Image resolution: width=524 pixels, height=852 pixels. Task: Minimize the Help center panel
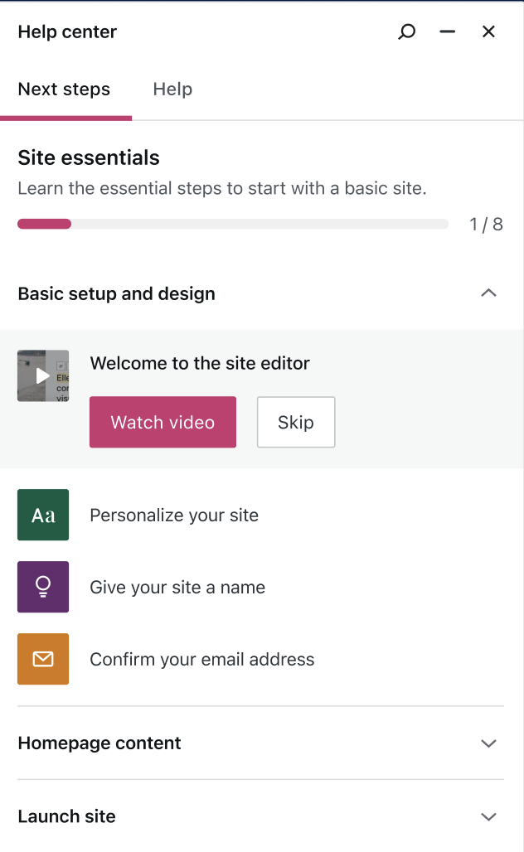coord(448,32)
